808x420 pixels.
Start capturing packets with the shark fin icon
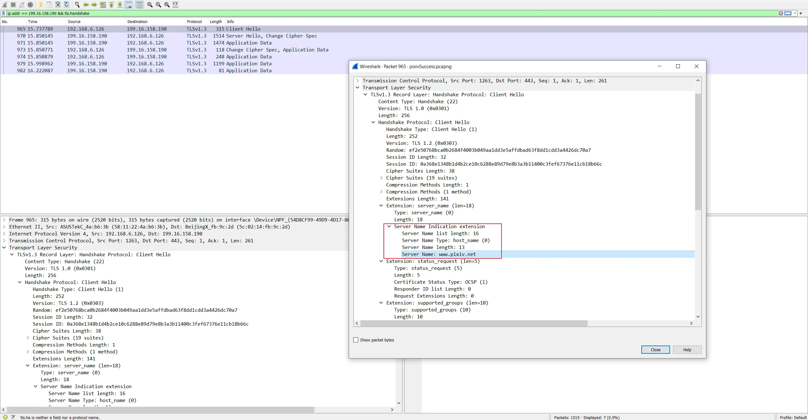[4, 4]
